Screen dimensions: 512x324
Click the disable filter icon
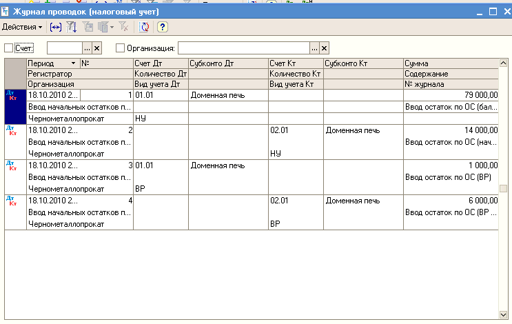(124, 27)
